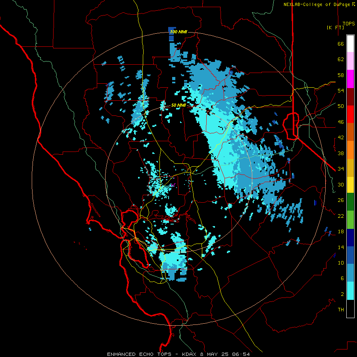Click the 10 legend value

pyautogui.click(x=341, y=263)
